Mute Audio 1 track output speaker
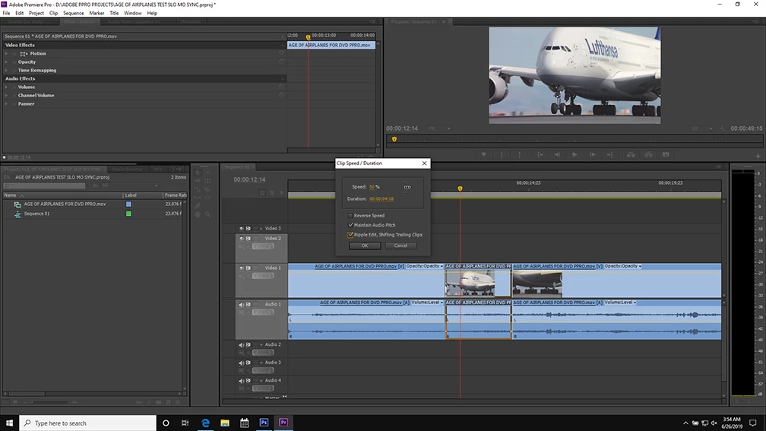 click(x=242, y=304)
